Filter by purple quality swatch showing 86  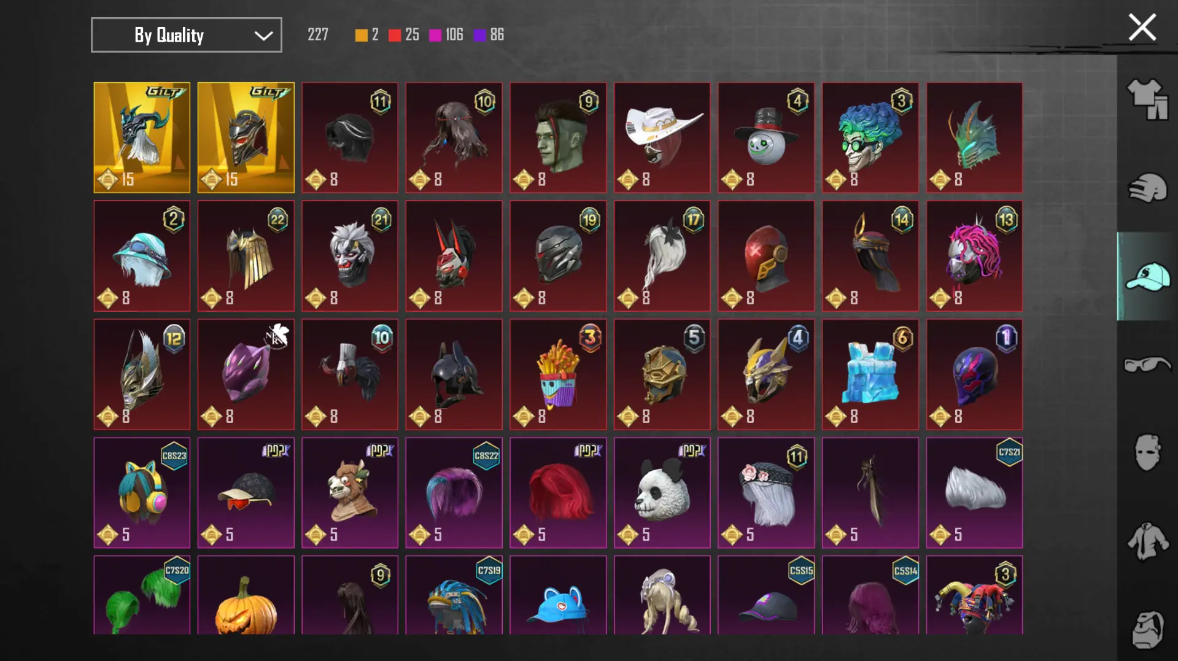tap(489, 35)
